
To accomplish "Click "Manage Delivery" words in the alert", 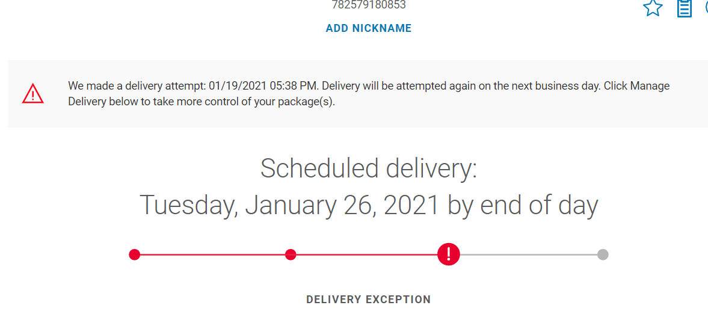I will pos(650,86).
